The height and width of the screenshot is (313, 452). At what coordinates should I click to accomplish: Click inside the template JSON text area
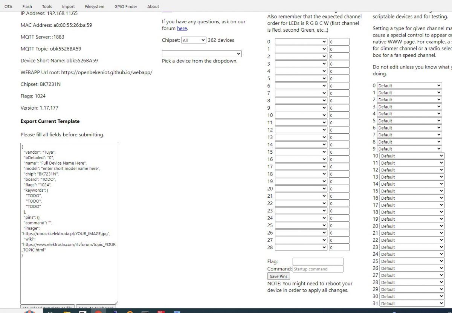(69, 223)
